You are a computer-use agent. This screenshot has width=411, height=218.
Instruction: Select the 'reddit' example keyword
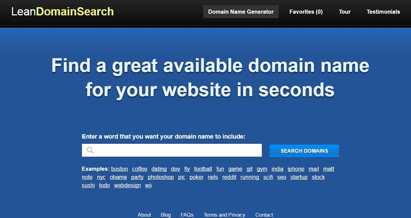(229, 177)
